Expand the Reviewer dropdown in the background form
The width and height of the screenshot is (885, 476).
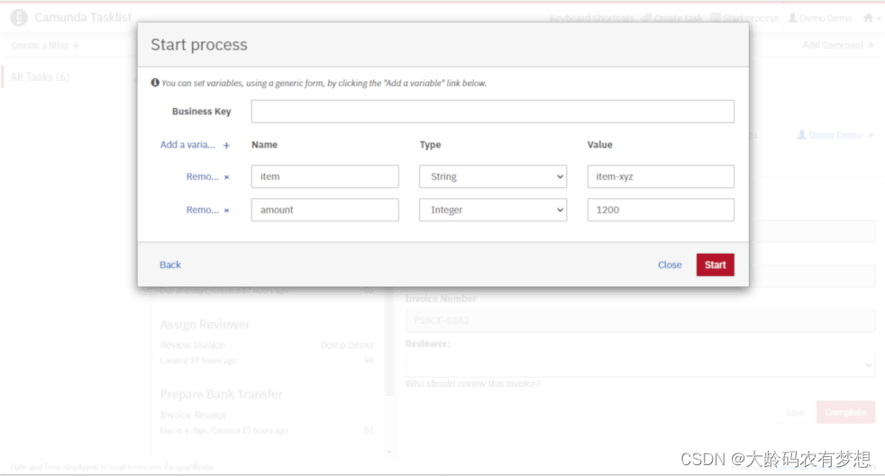(x=640, y=365)
